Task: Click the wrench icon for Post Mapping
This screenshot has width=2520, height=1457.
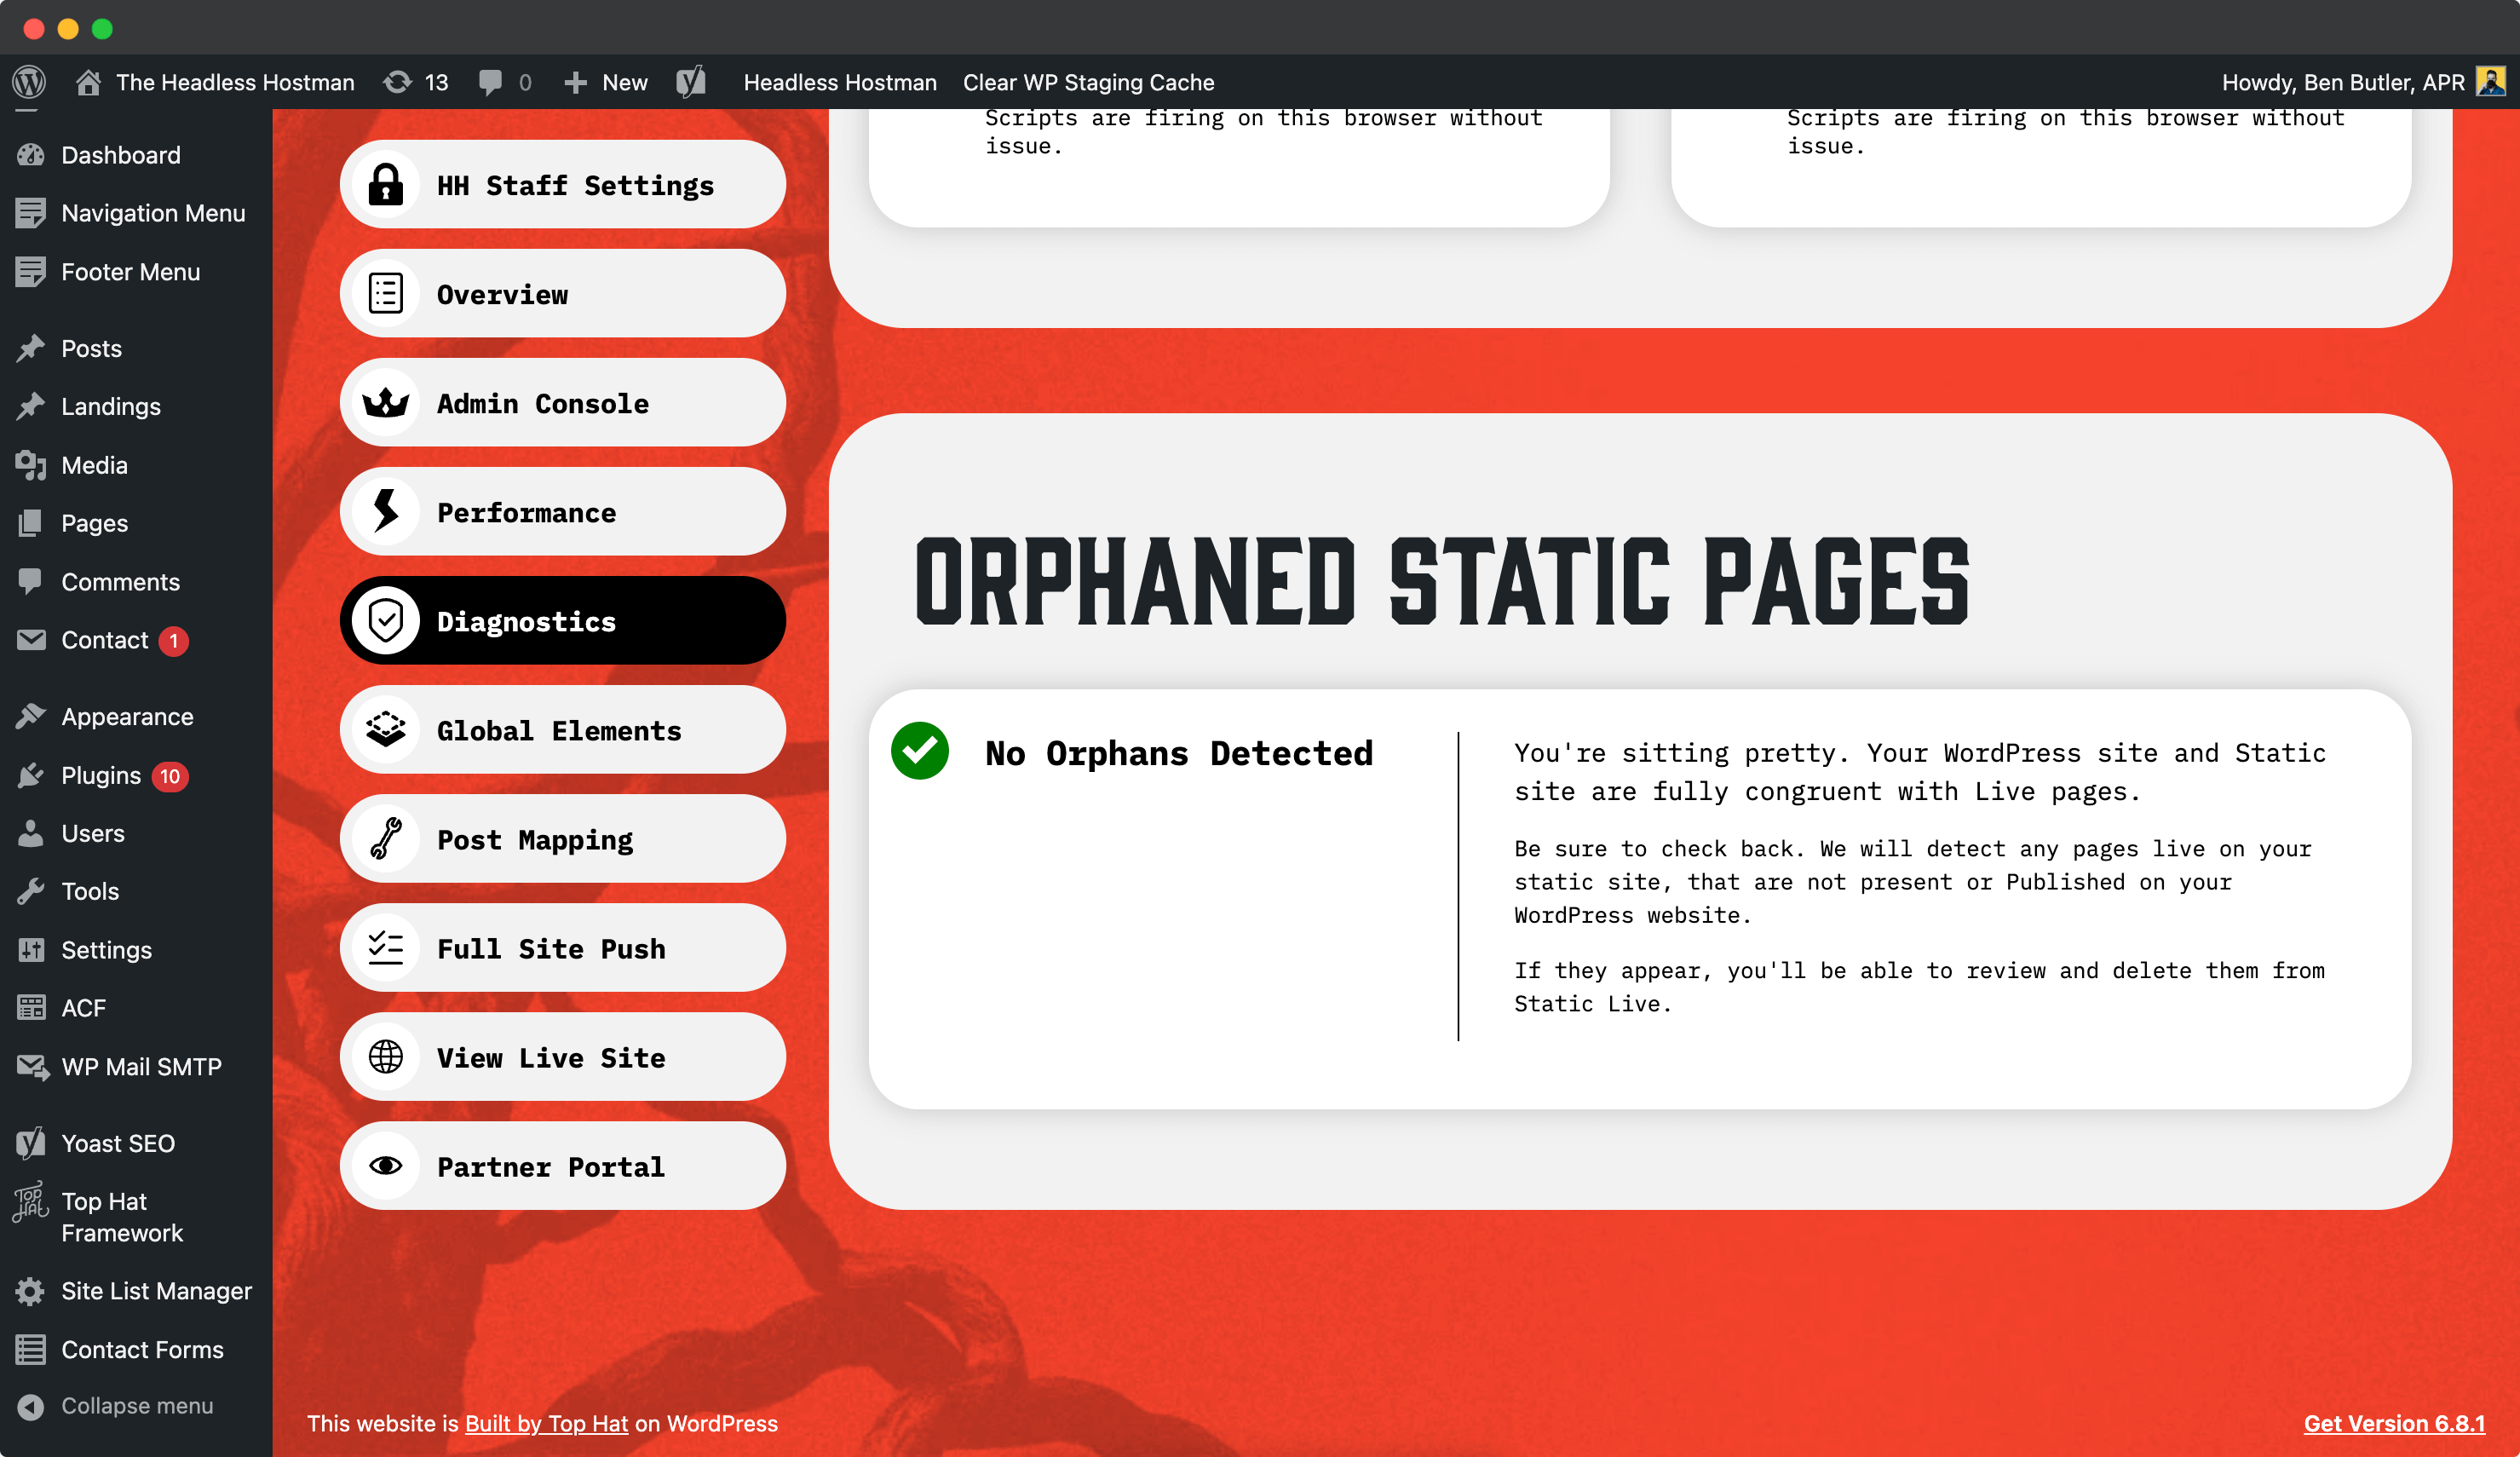Action: (385, 839)
